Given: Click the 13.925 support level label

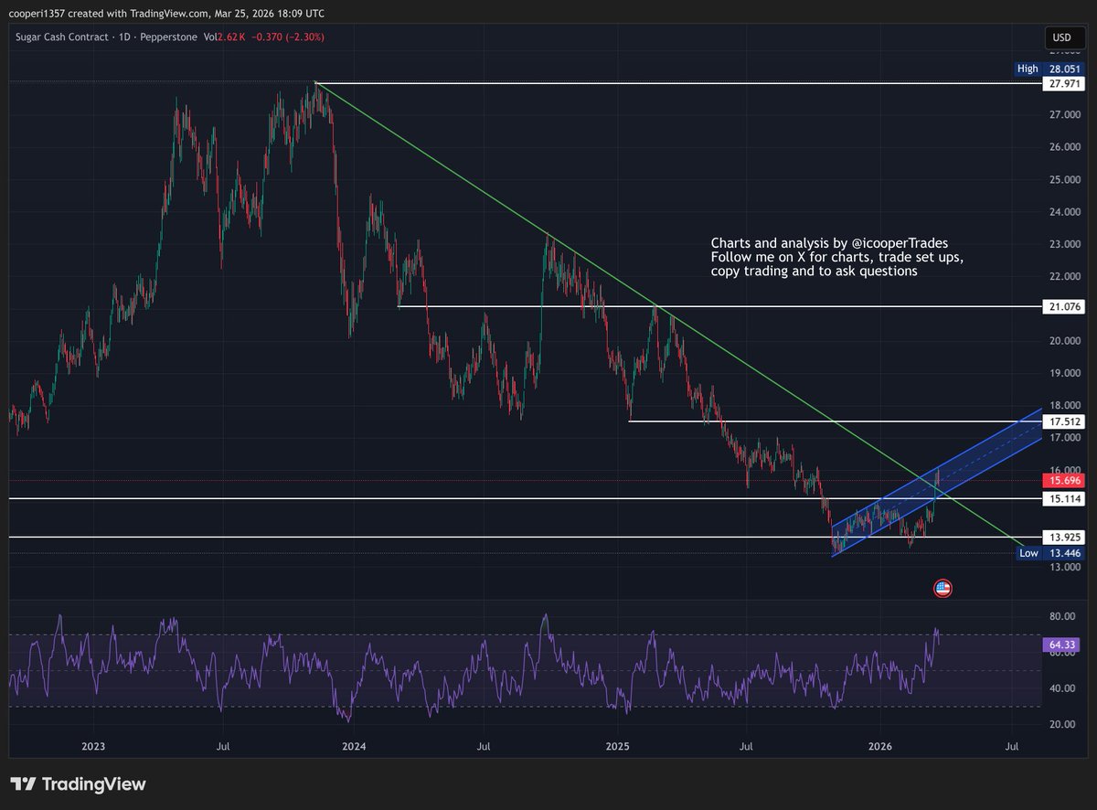Looking at the screenshot, I should pos(1063,537).
